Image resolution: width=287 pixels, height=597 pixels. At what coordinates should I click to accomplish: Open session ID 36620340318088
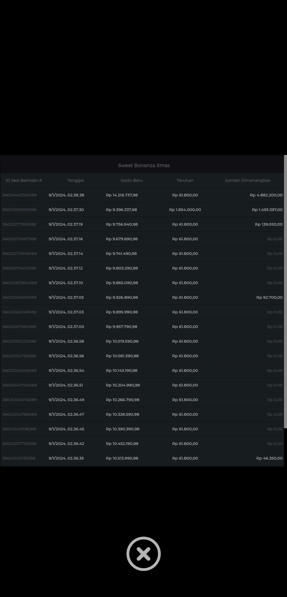(19, 429)
